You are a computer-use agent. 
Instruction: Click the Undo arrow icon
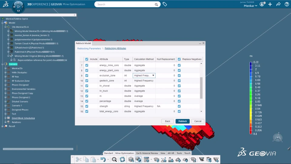point(103,159)
